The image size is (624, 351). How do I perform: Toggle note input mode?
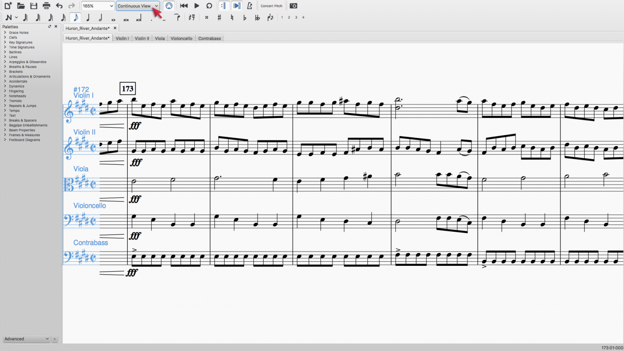tap(8, 17)
